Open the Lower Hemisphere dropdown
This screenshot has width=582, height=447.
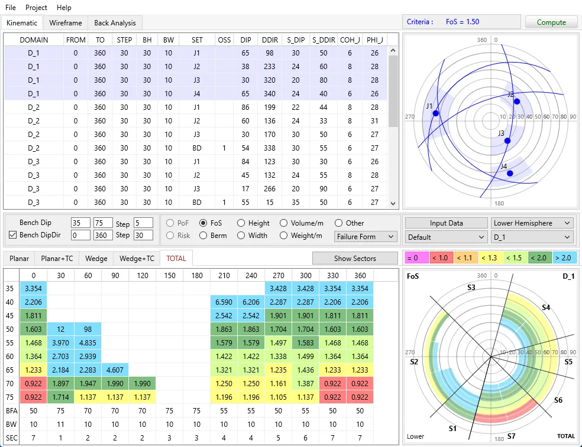click(532, 223)
